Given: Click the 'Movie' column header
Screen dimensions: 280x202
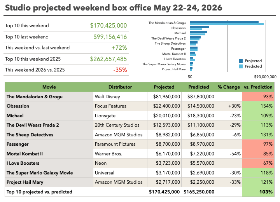Looking at the screenshot, I should click(49, 87).
